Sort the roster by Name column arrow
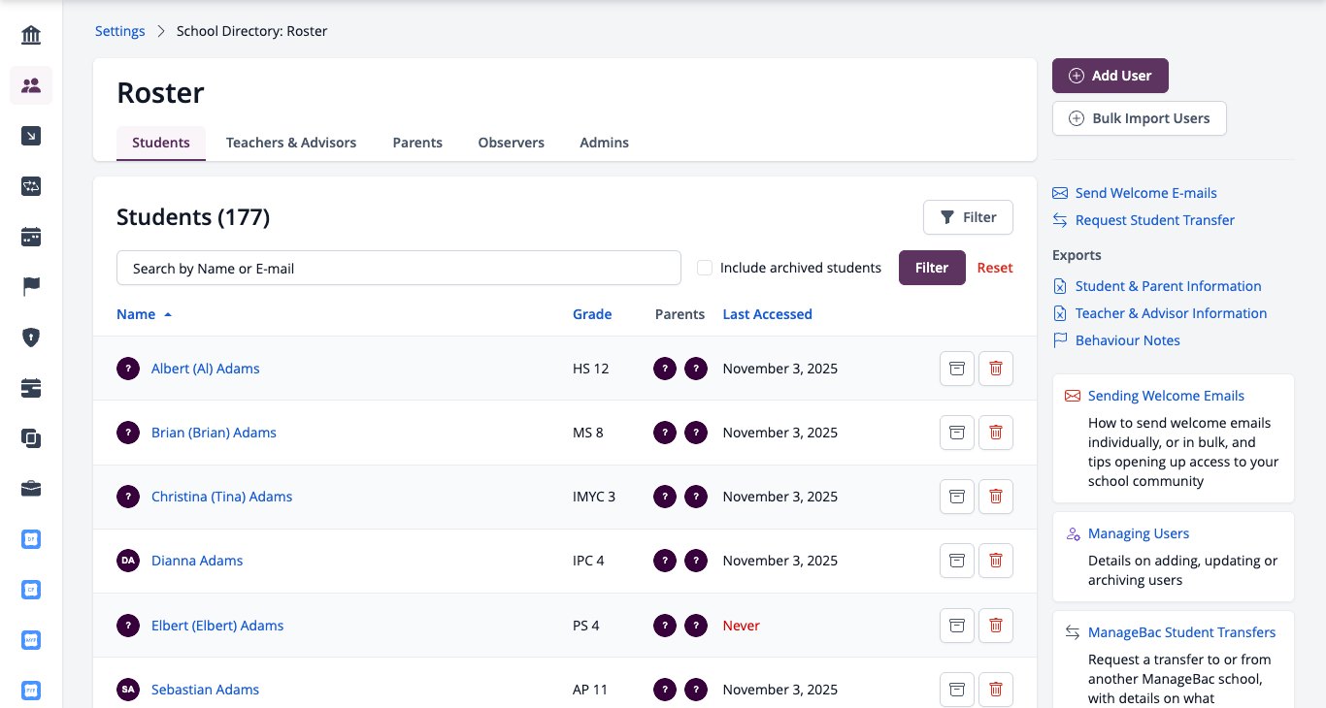Image resolution: width=1326 pixels, height=708 pixels. [x=168, y=314]
